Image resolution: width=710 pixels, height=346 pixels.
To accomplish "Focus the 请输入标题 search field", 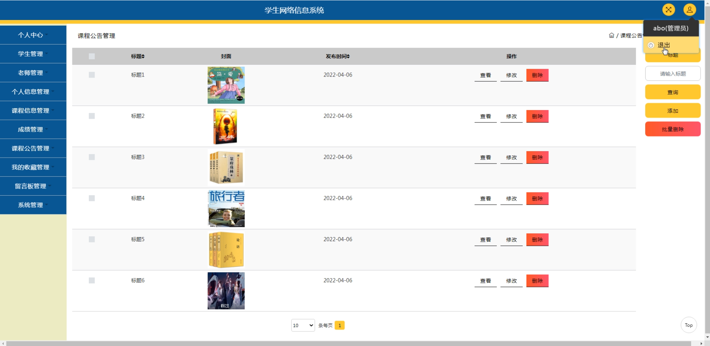I will 673,73.
